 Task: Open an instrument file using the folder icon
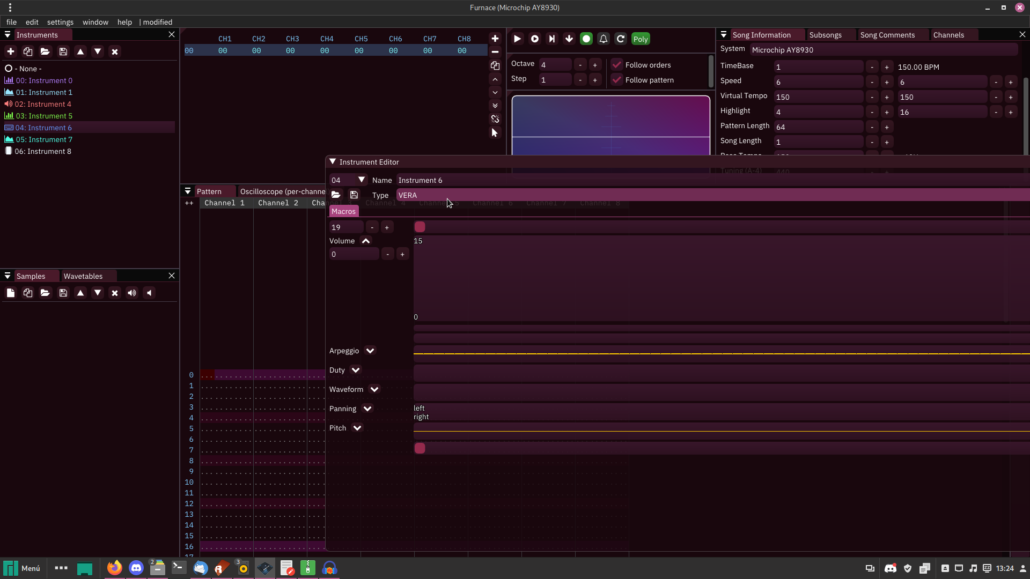45,51
